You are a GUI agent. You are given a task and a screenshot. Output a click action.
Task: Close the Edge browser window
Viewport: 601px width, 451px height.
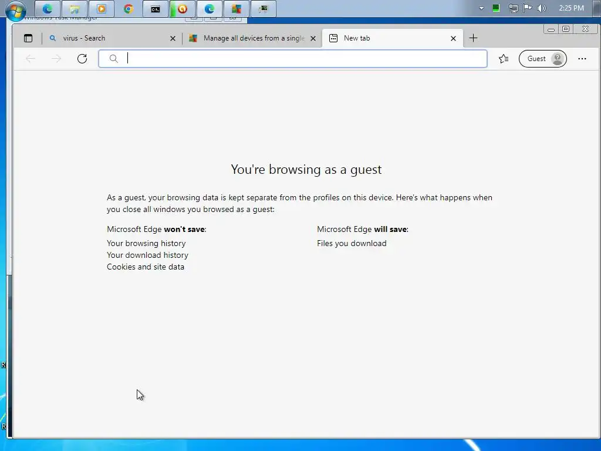(585, 29)
